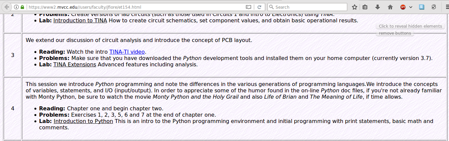This screenshot has width=449, height=141.
Task: Focus the Search box in the toolbar
Action: [307, 7]
